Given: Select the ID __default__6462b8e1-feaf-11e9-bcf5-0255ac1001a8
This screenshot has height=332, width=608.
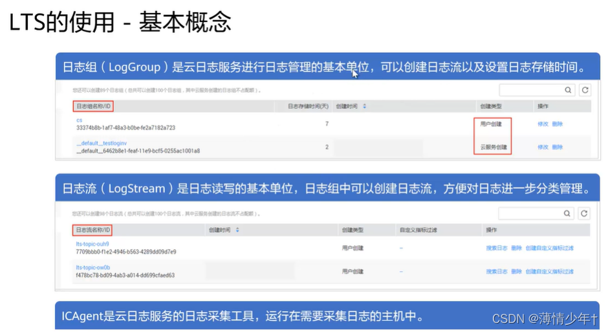Looking at the screenshot, I should pyautogui.click(x=138, y=151).
